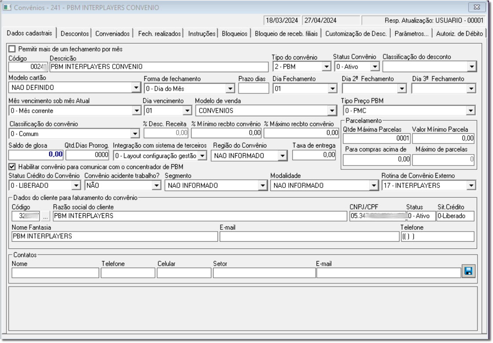Click the Qtde Máxima Parcelas field
The image size is (493, 343).
[x=377, y=138]
